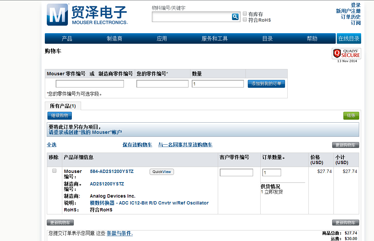Open the 应用 navigation menu
This screenshot has width=374, height=241.
[x=162, y=38]
